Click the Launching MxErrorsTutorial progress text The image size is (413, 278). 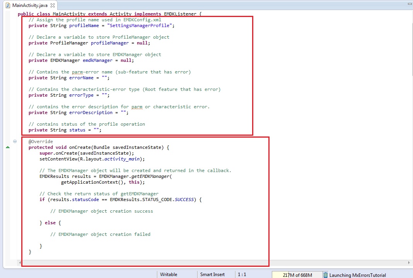[357, 275]
